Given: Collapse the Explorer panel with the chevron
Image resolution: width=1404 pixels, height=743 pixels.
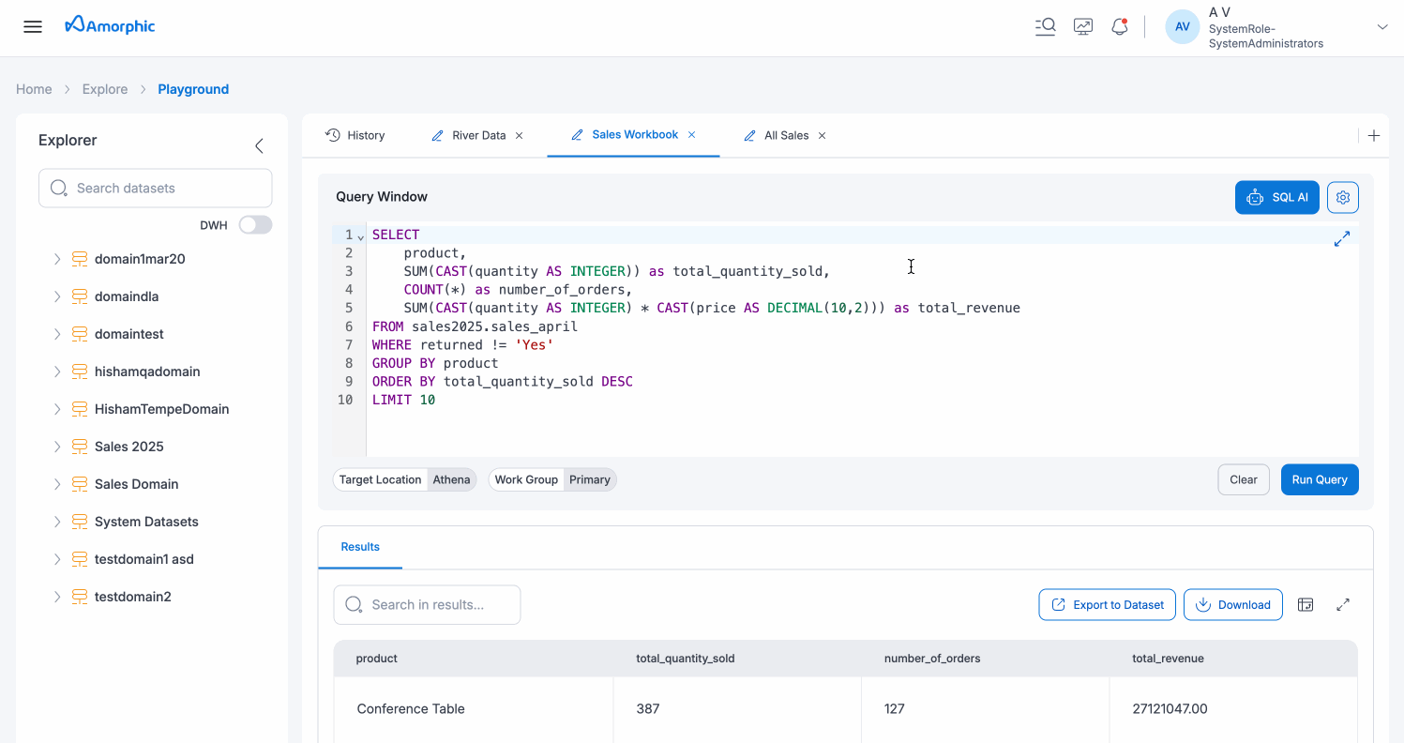Looking at the screenshot, I should pyautogui.click(x=259, y=145).
